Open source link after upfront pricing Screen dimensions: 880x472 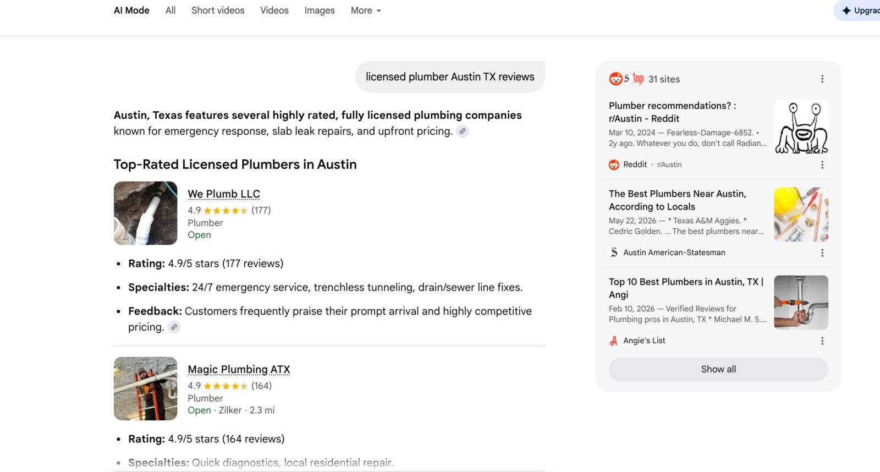point(463,131)
